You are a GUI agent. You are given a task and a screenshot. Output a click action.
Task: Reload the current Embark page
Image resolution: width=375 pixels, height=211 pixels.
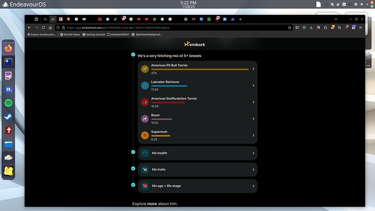tap(43, 28)
